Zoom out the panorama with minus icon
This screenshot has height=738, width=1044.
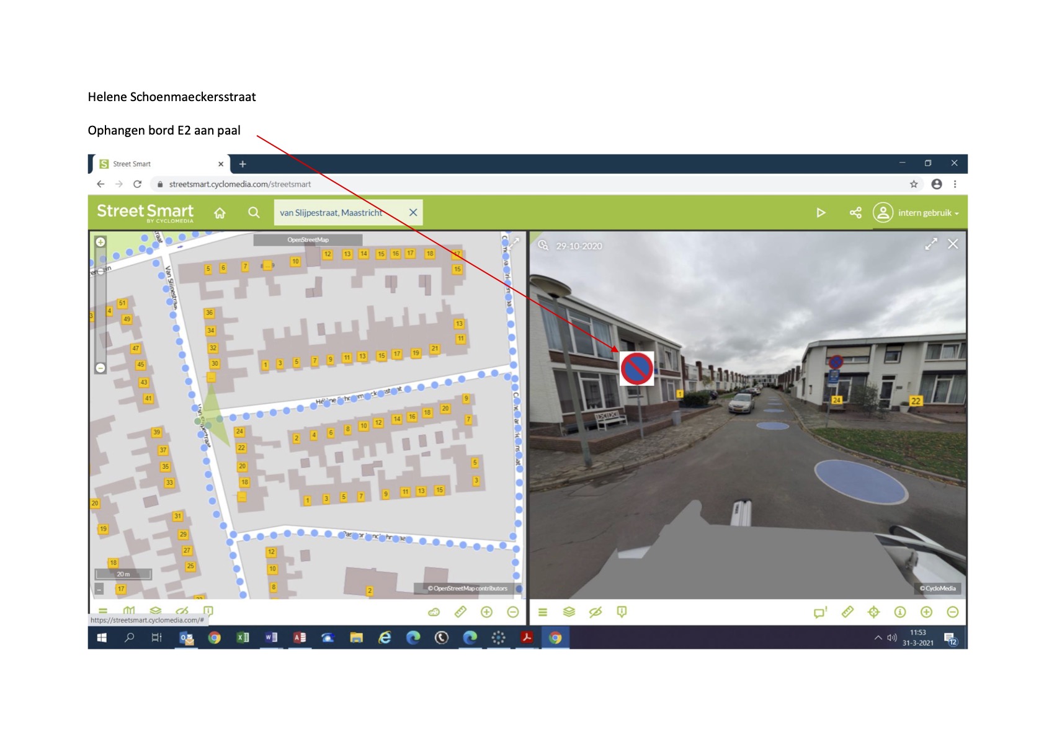pos(953,612)
